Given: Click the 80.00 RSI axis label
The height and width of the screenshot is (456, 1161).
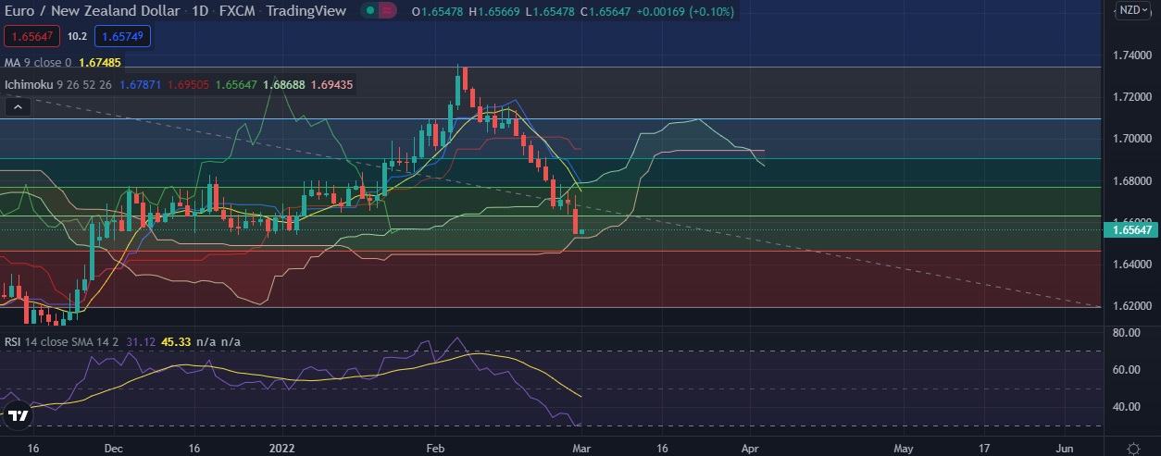Looking at the screenshot, I should coord(1126,332).
